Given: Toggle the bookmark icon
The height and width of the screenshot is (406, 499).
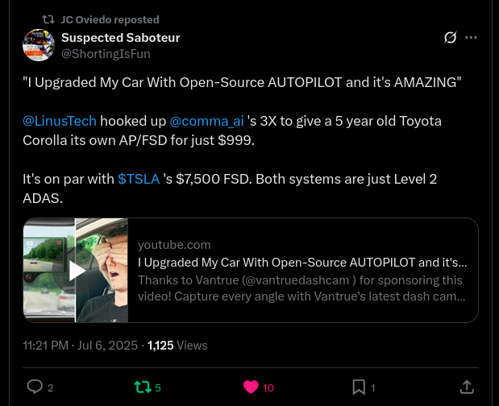Looking at the screenshot, I should [x=359, y=387].
